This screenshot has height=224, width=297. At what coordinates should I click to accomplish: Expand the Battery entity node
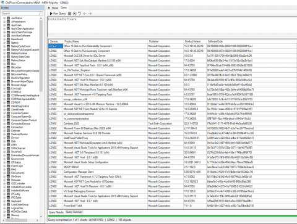[4, 43]
